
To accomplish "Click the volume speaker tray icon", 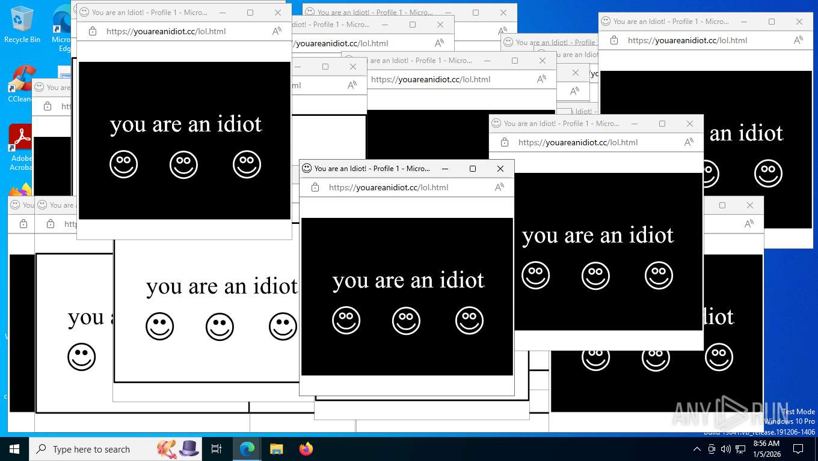I will (x=725, y=449).
